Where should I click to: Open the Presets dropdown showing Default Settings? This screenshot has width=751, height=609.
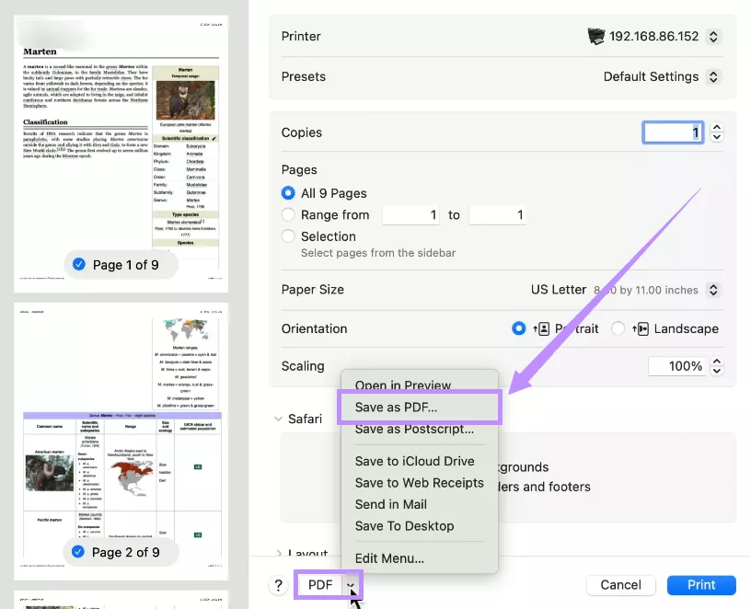pyautogui.click(x=662, y=76)
